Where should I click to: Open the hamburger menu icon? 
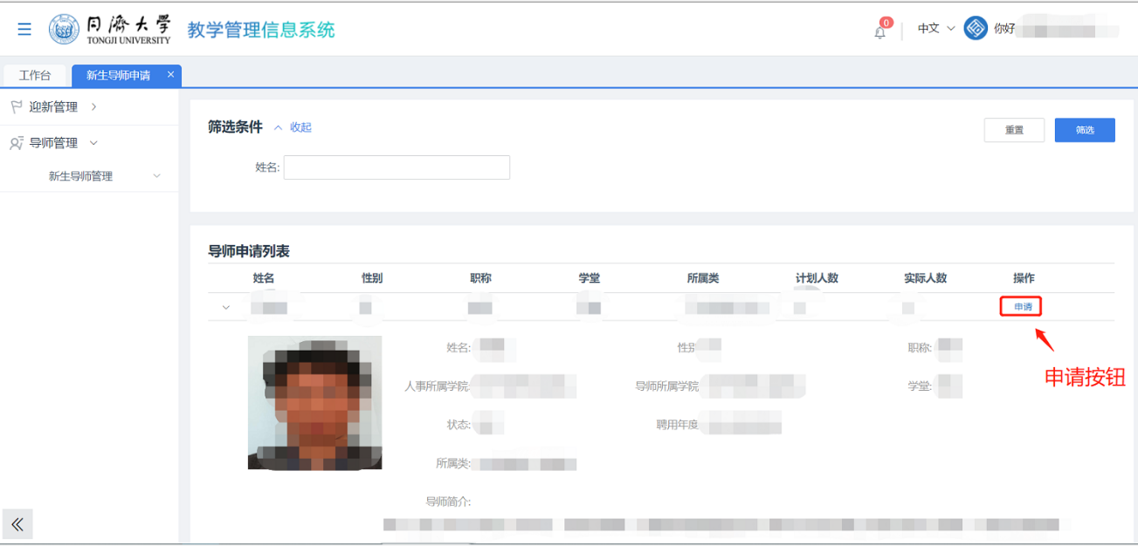(x=24, y=29)
